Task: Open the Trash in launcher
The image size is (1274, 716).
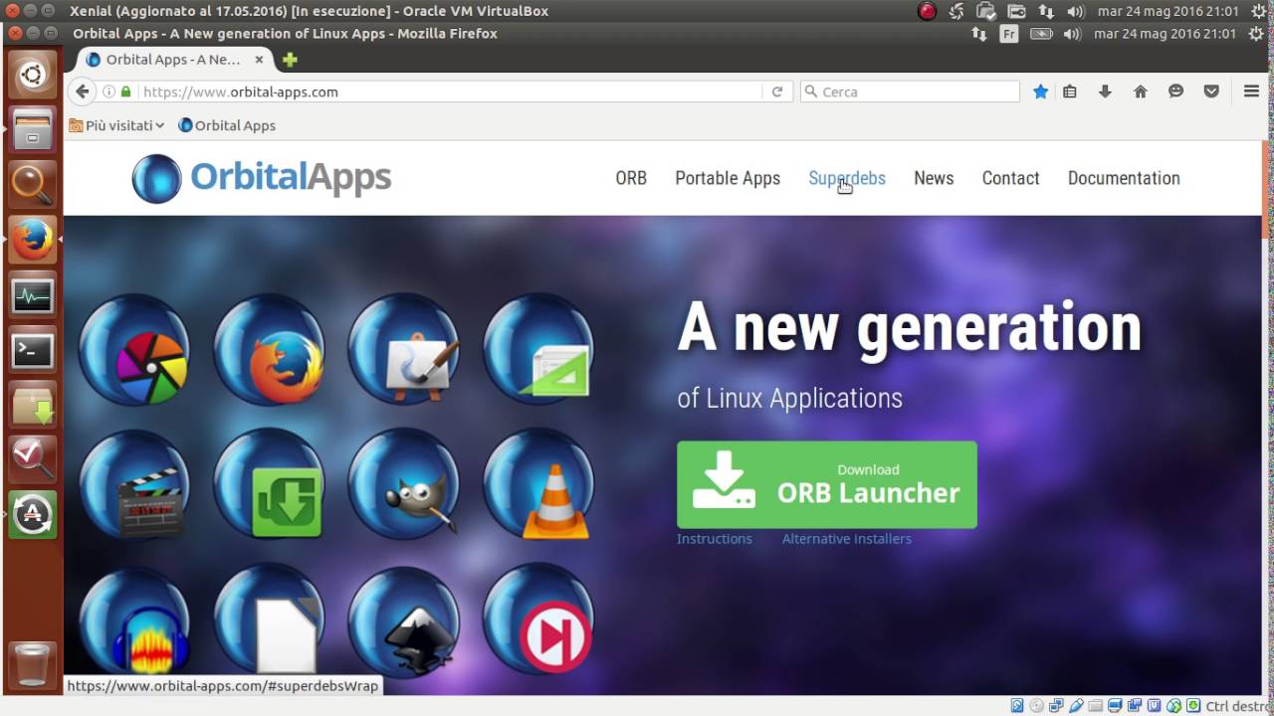Action: 32,664
